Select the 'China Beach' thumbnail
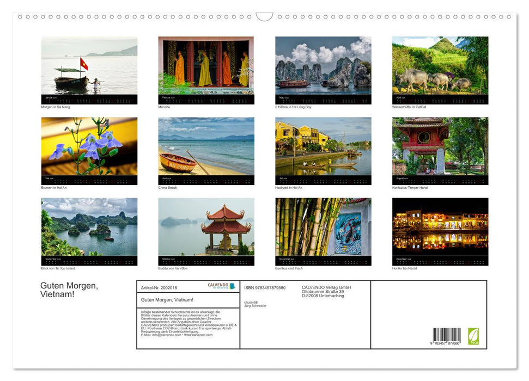This screenshot has width=529, height=381. (x=205, y=150)
